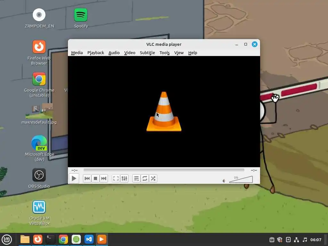Open the Video menu
The height and width of the screenshot is (246, 328).
click(x=130, y=53)
